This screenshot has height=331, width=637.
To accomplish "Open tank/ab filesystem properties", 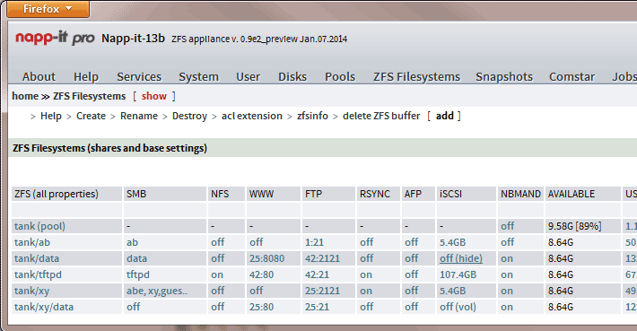I will (x=32, y=242).
